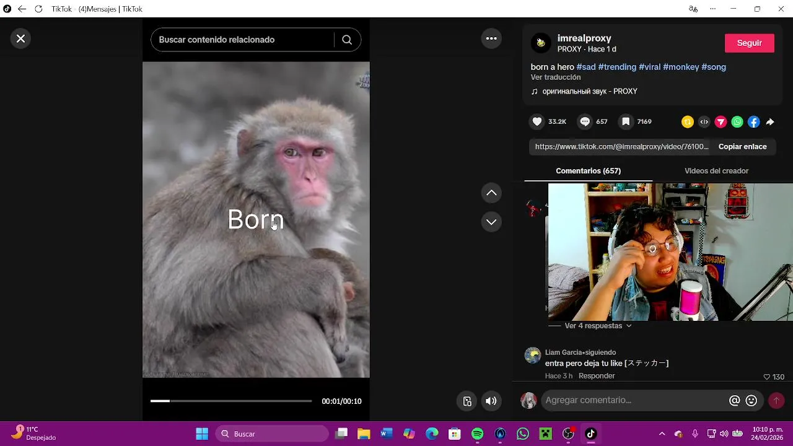Switch to Videos del creador tab

click(x=716, y=171)
